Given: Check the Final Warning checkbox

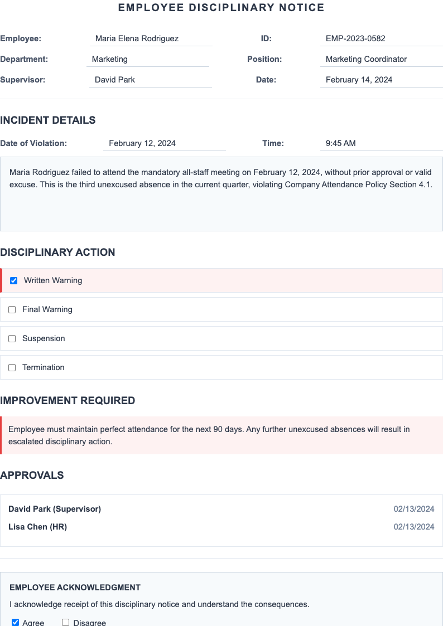Looking at the screenshot, I should pyautogui.click(x=12, y=309).
